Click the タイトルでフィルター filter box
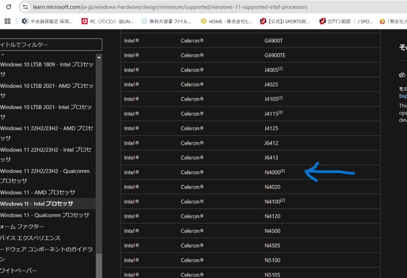Screen dimensions: 407x278 pyautogui.click(x=50, y=45)
